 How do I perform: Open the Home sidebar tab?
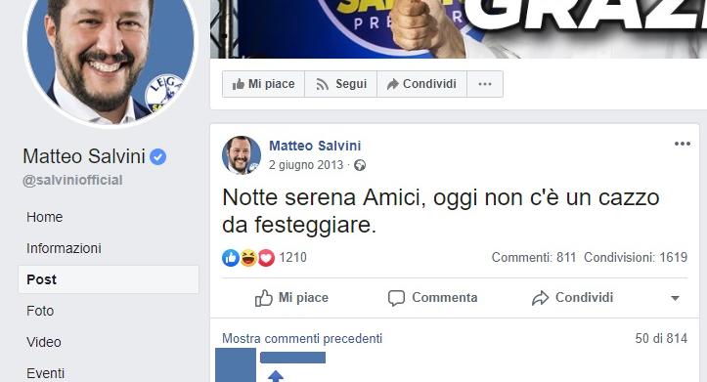tap(45, 217)
